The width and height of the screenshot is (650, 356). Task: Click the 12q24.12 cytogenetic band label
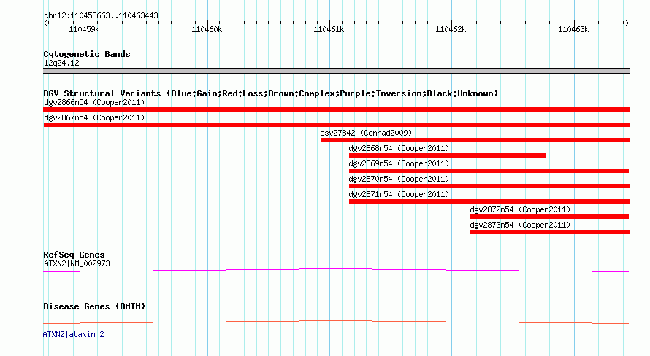[61, 63]
